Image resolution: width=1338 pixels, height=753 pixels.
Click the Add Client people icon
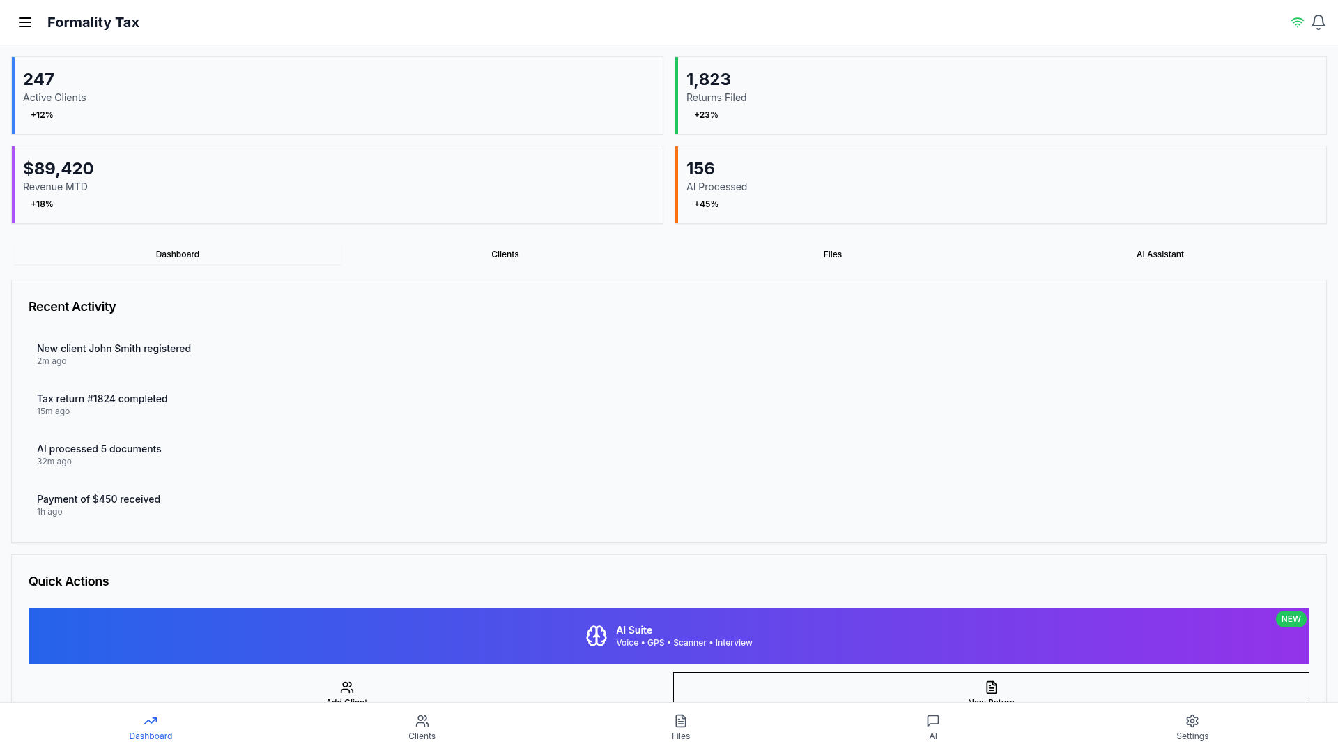(347, 687)
